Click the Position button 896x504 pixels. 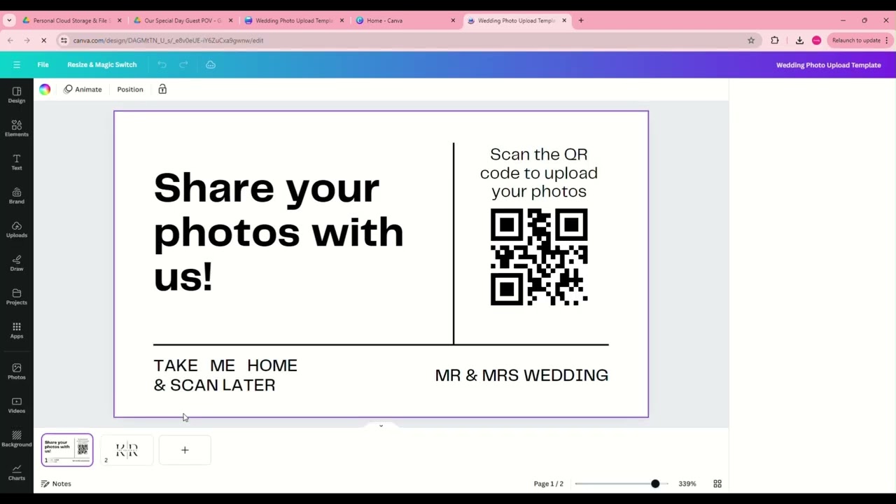pos(130,89)
